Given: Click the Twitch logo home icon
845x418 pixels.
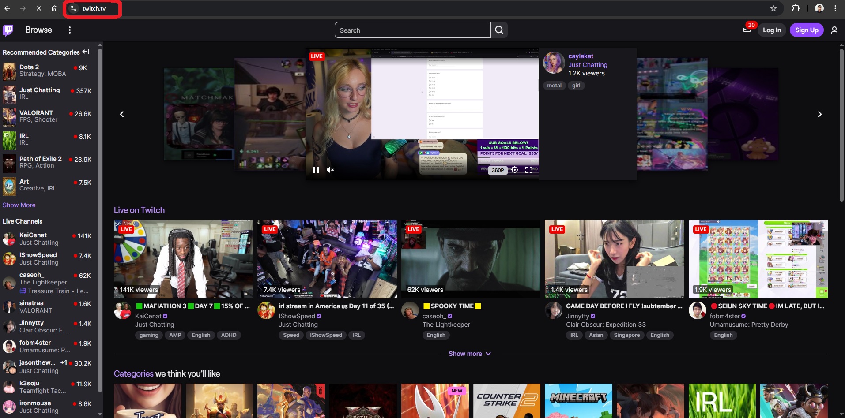Looking at the screenshot, I should [x=8, y=30].
